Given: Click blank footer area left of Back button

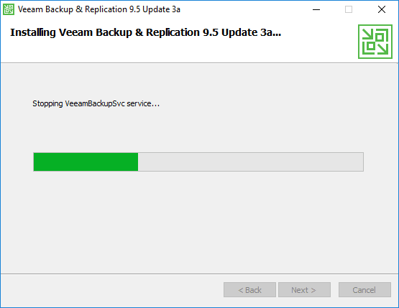Looking at the screenshot, I should [x=112, y=290].
